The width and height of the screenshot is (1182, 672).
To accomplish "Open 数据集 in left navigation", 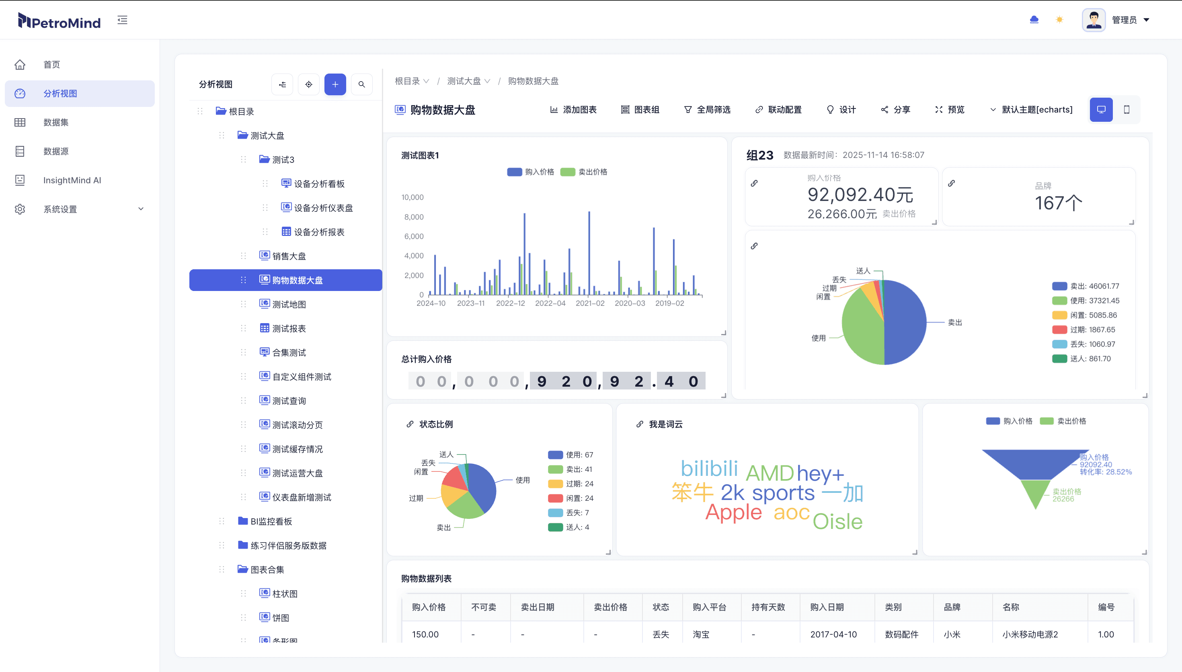I will tap(56, 122).
